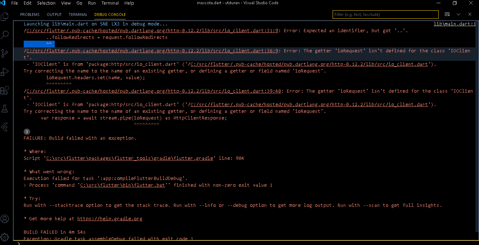Screen dimensions: 479x245
Task: Open the Explorer view in the sidebar
Action: click(5, 16)
